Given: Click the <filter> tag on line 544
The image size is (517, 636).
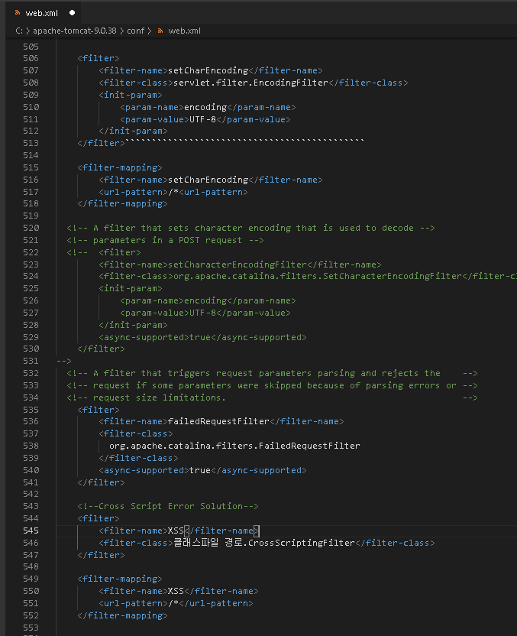Looking at the screenshot, I should coord(99,518).
